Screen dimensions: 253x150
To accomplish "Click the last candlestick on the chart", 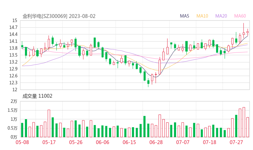I will click(x=248, y=32).
